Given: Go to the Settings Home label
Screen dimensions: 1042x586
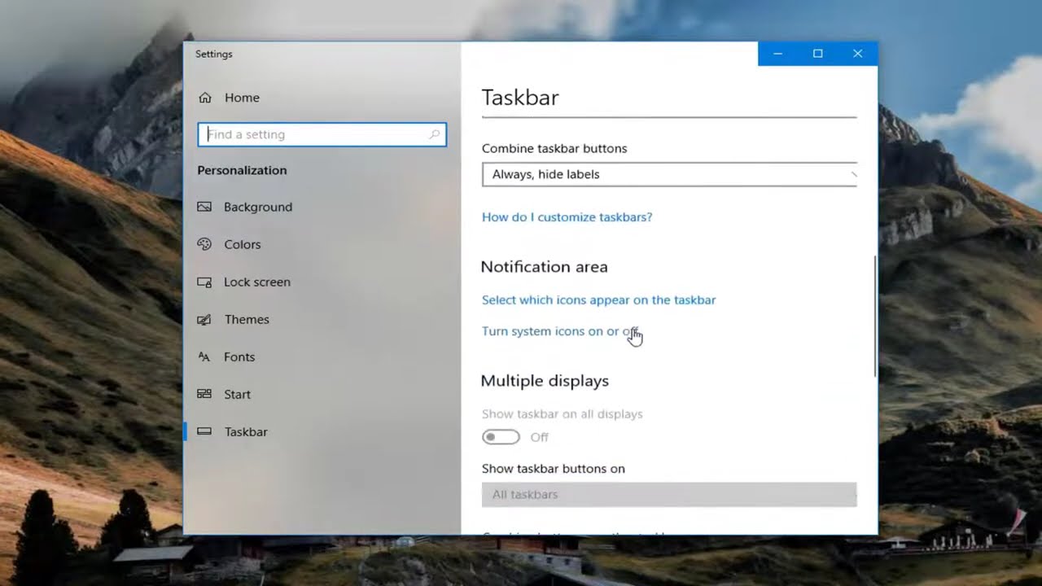Looking at the screenshot, I should pos(242,98).
